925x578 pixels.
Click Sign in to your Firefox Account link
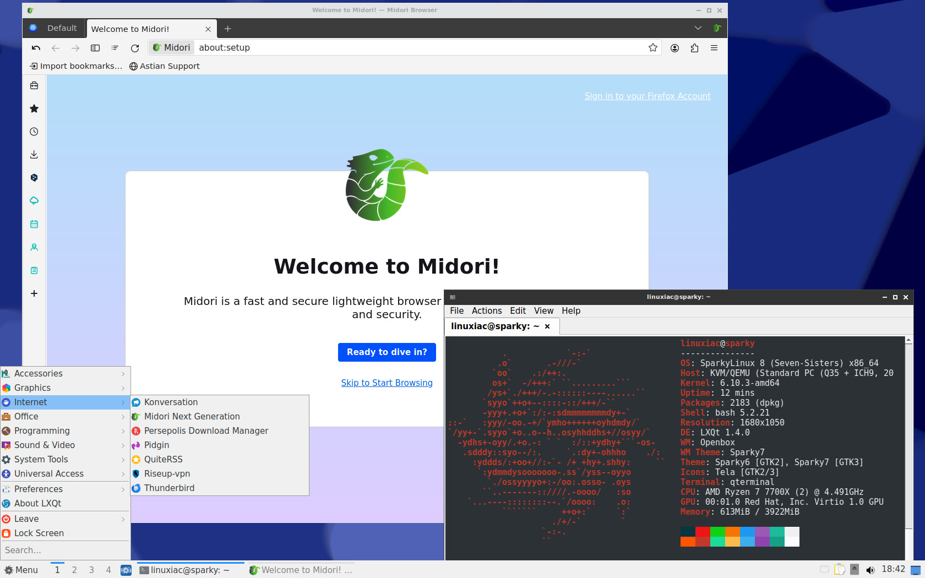pyautogui.click(x=647, y=96)
